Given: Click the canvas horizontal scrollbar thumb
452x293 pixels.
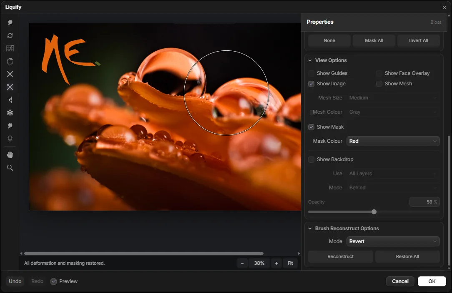Looking at the screenshot, I should click(144, 253).
